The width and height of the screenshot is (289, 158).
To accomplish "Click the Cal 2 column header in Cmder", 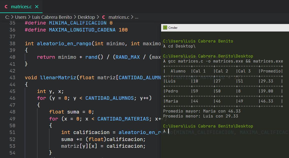I will (x=222, y=71).
